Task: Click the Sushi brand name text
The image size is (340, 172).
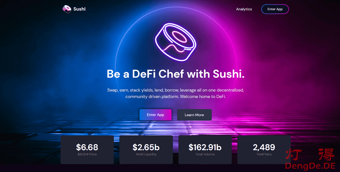Action: (79, 9)
